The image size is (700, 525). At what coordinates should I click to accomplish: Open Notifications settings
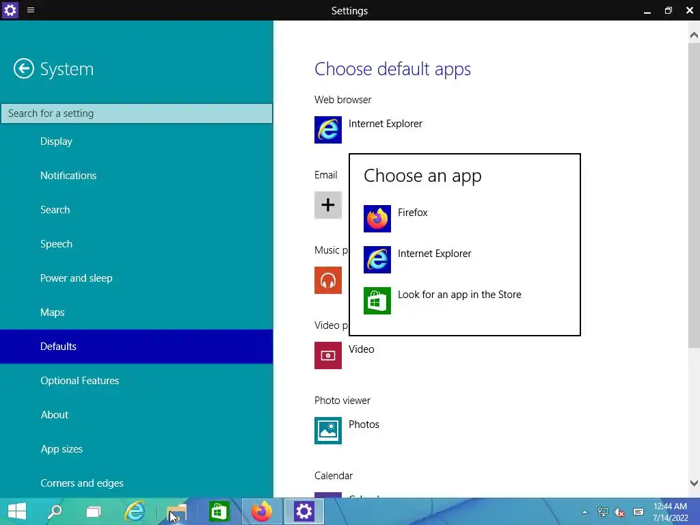click(x=137, y=176)
